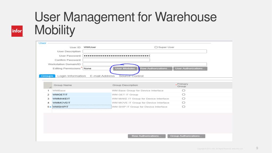Click the WMUser user ID value
Viewport: 272px width, 153px height.
point(90,47)
